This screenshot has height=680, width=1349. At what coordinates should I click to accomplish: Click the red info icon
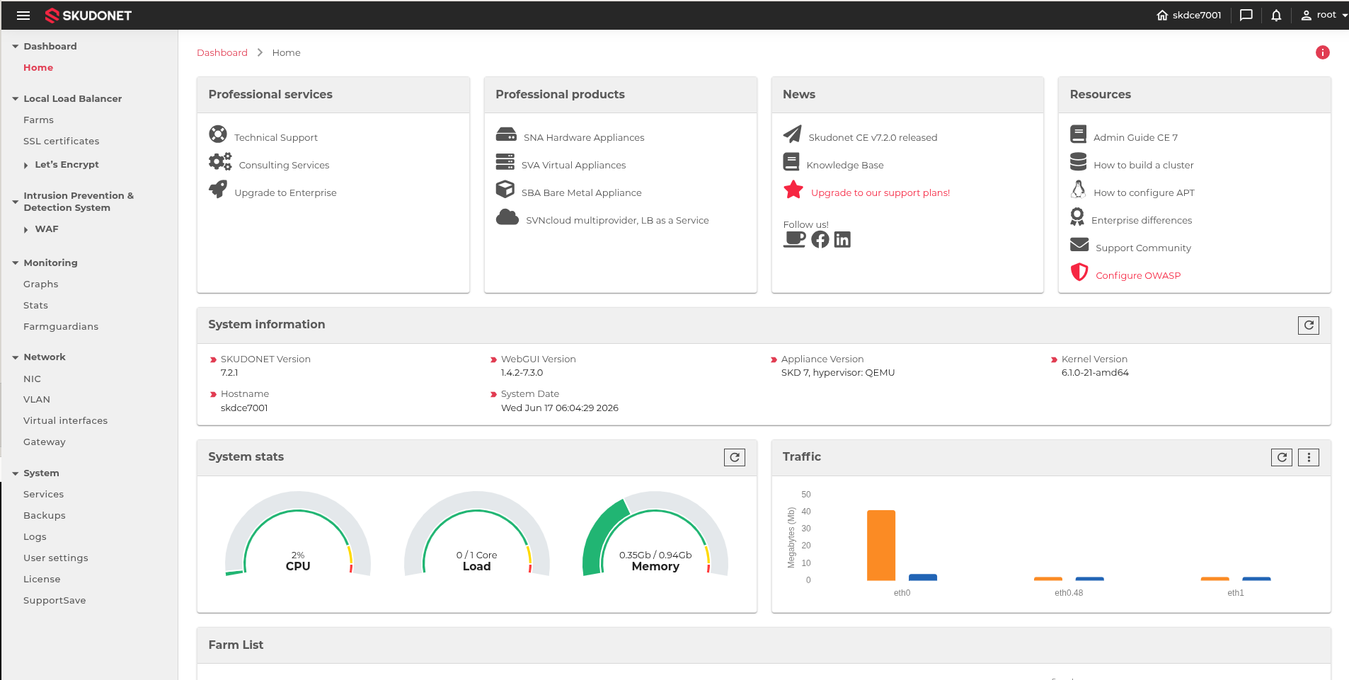(x=1322, y=52)
